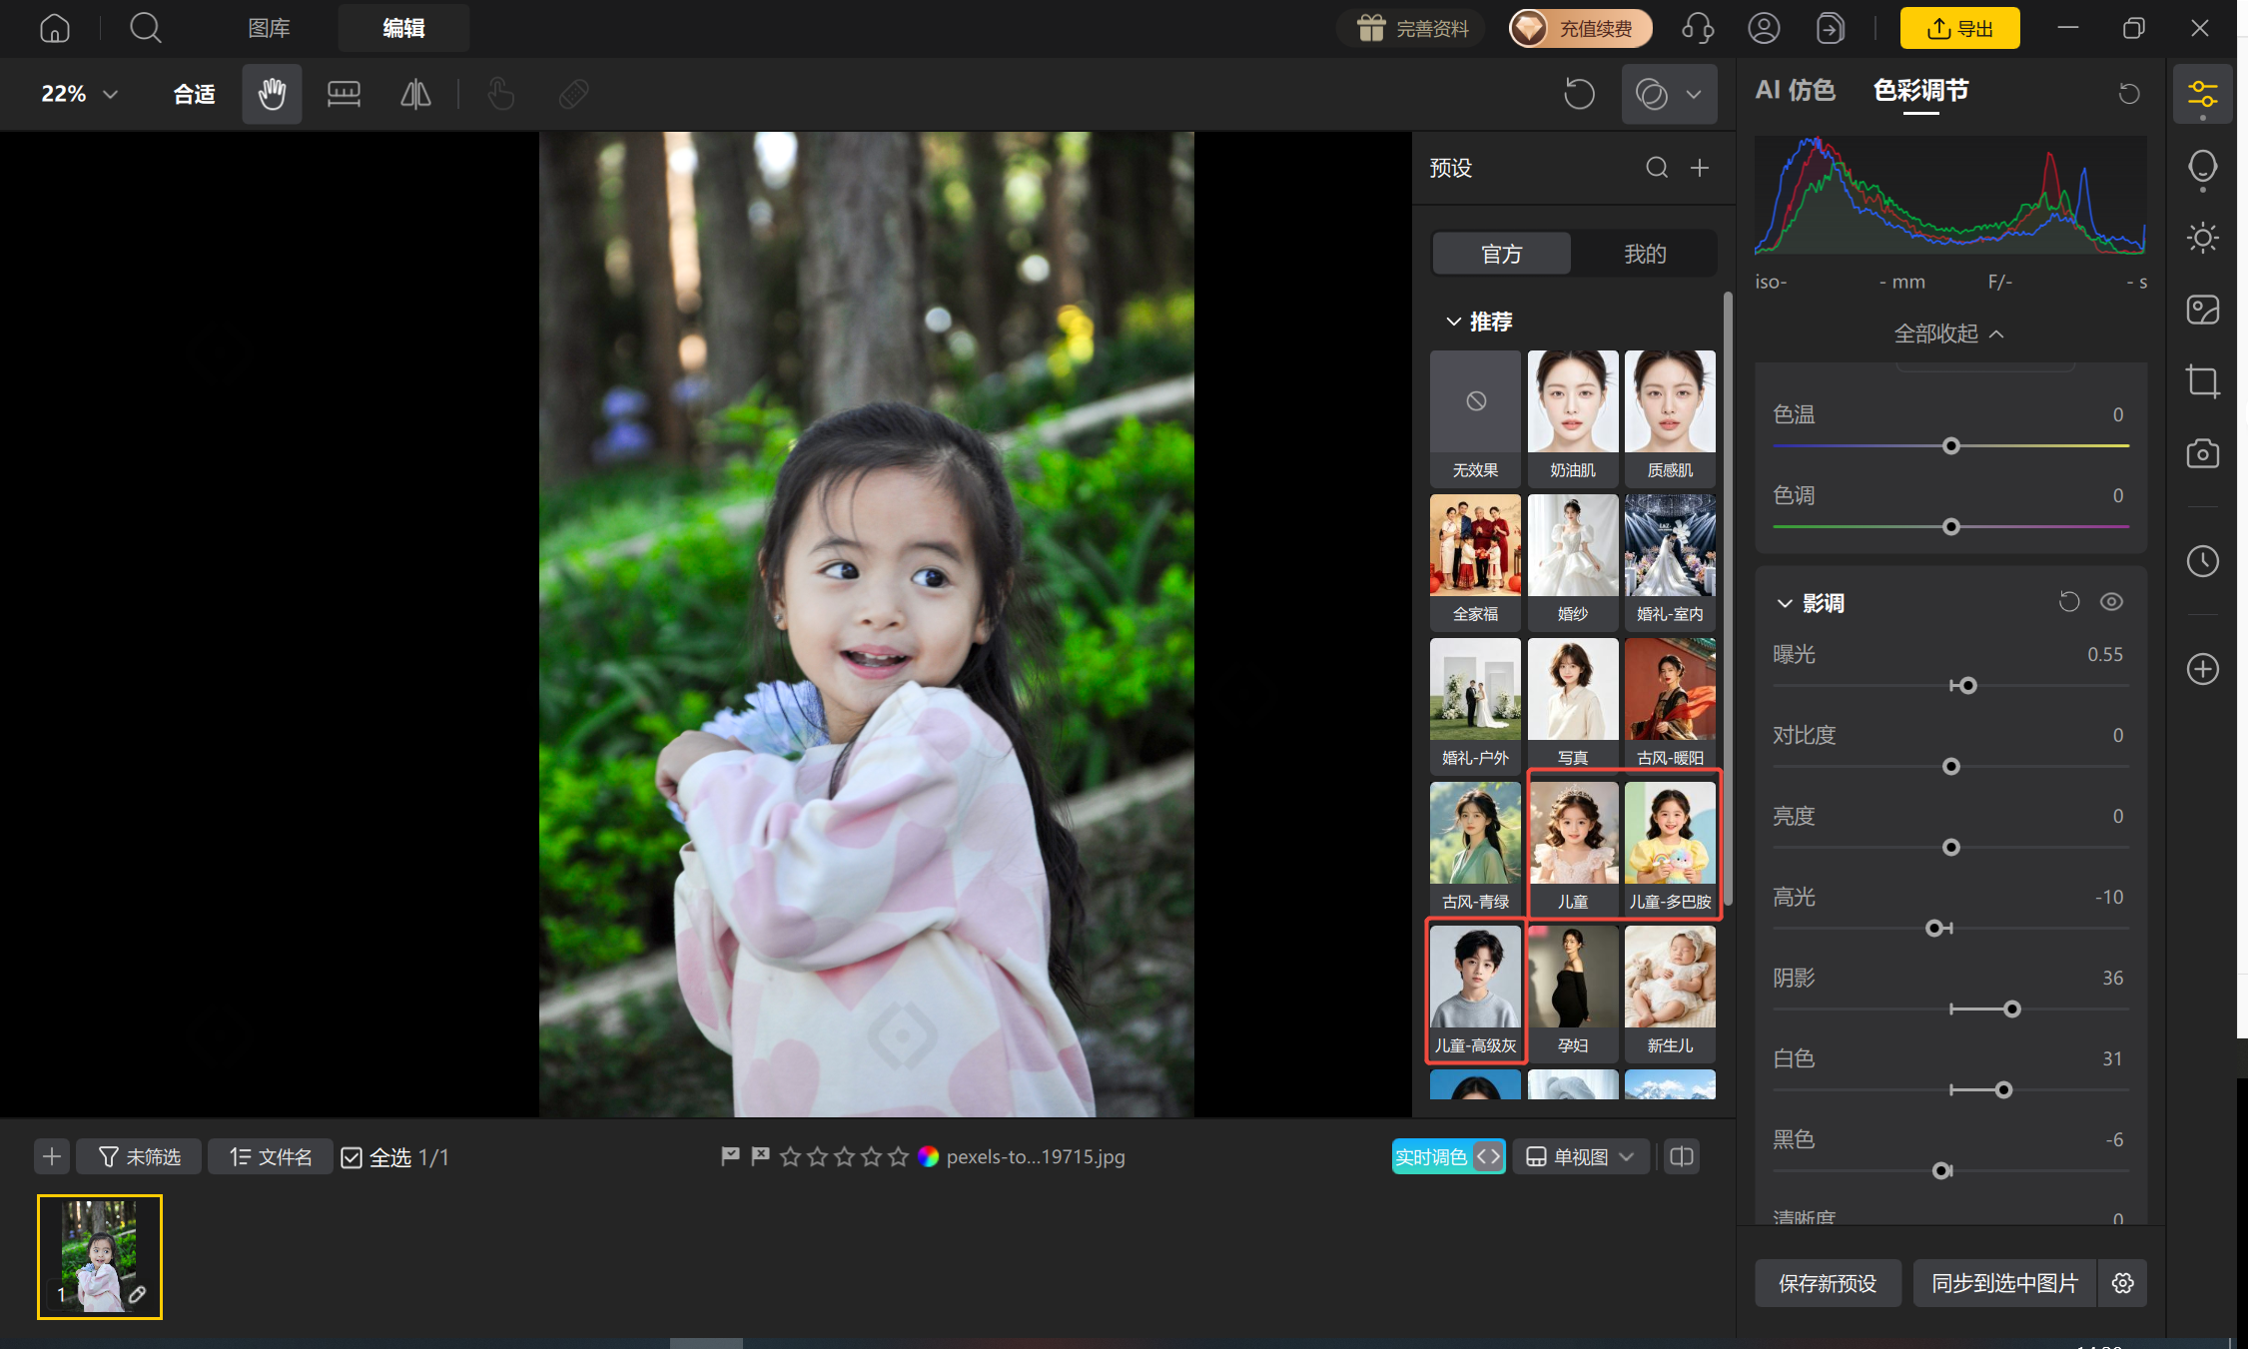The width and height of the screenshot is (2248, 1349).
Task: Search presets with magnifier icon
Action: 1657,168
